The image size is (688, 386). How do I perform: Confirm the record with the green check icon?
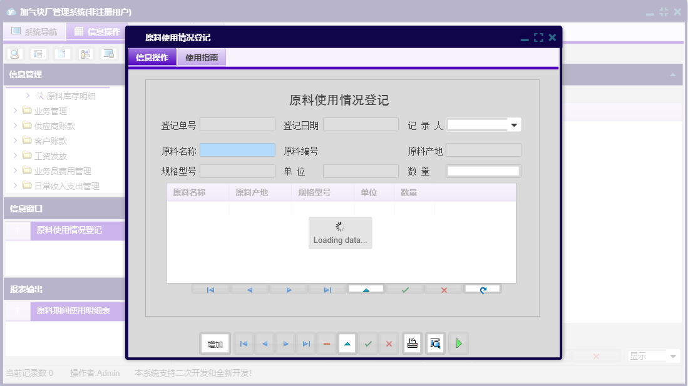(368, 343)
